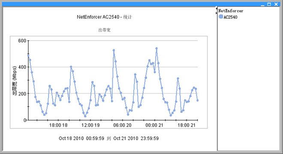Click the 18:00 21 time axis label
Screen dimensions: 283x154
click(187, 125)
